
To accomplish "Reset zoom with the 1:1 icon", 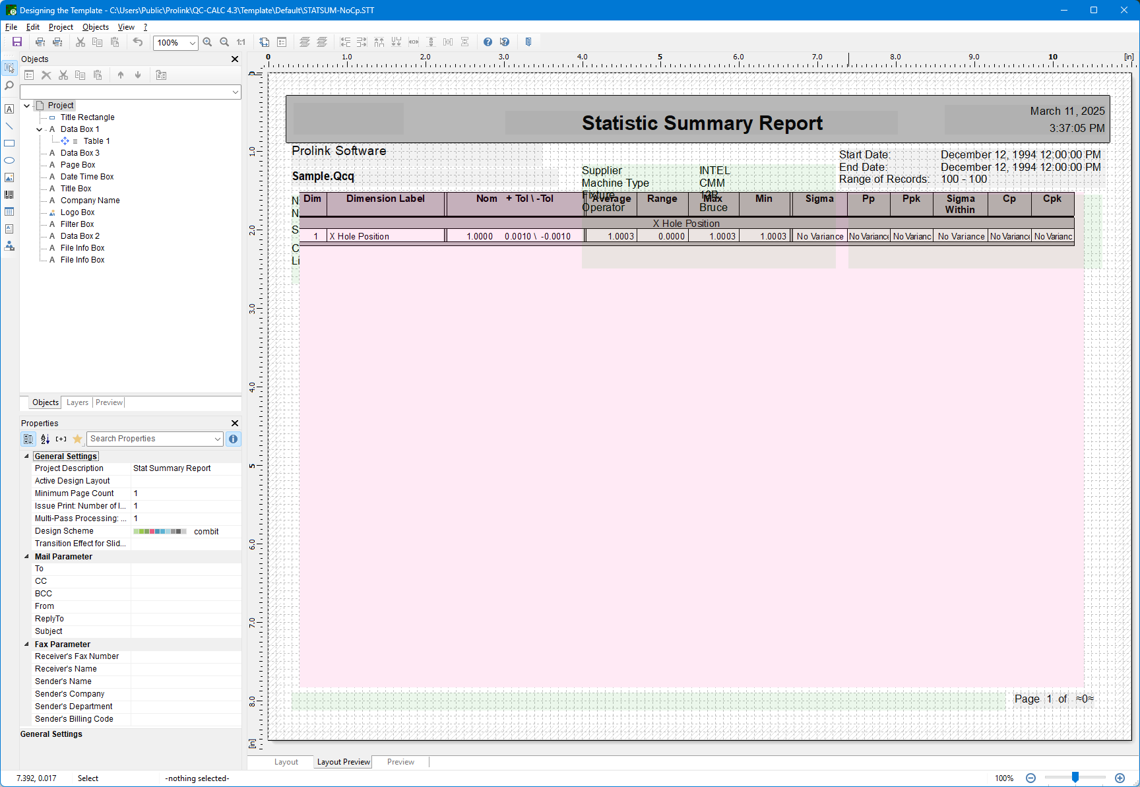I will pyautogui.click(x=241, y=42).
